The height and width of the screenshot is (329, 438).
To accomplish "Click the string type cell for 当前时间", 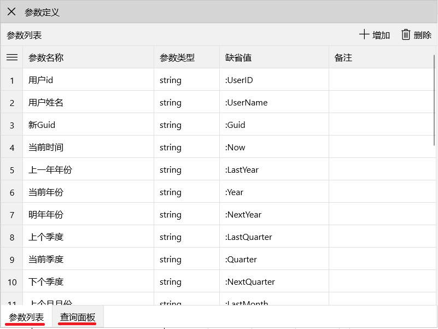I will tap(186, 147).
